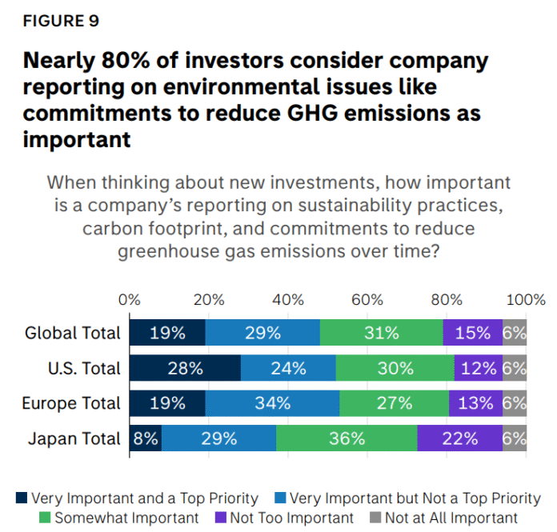Click the Global Total row label

(x=73, y=333)
